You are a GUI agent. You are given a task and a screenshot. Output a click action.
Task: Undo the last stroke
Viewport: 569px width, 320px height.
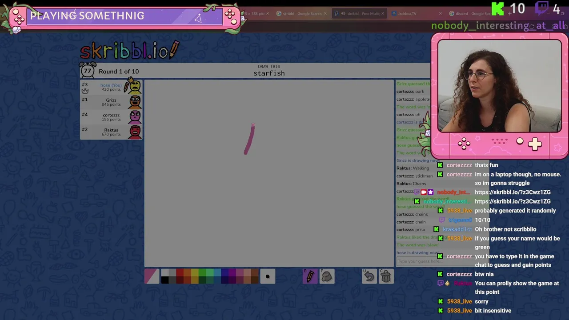tap(369, 276)
